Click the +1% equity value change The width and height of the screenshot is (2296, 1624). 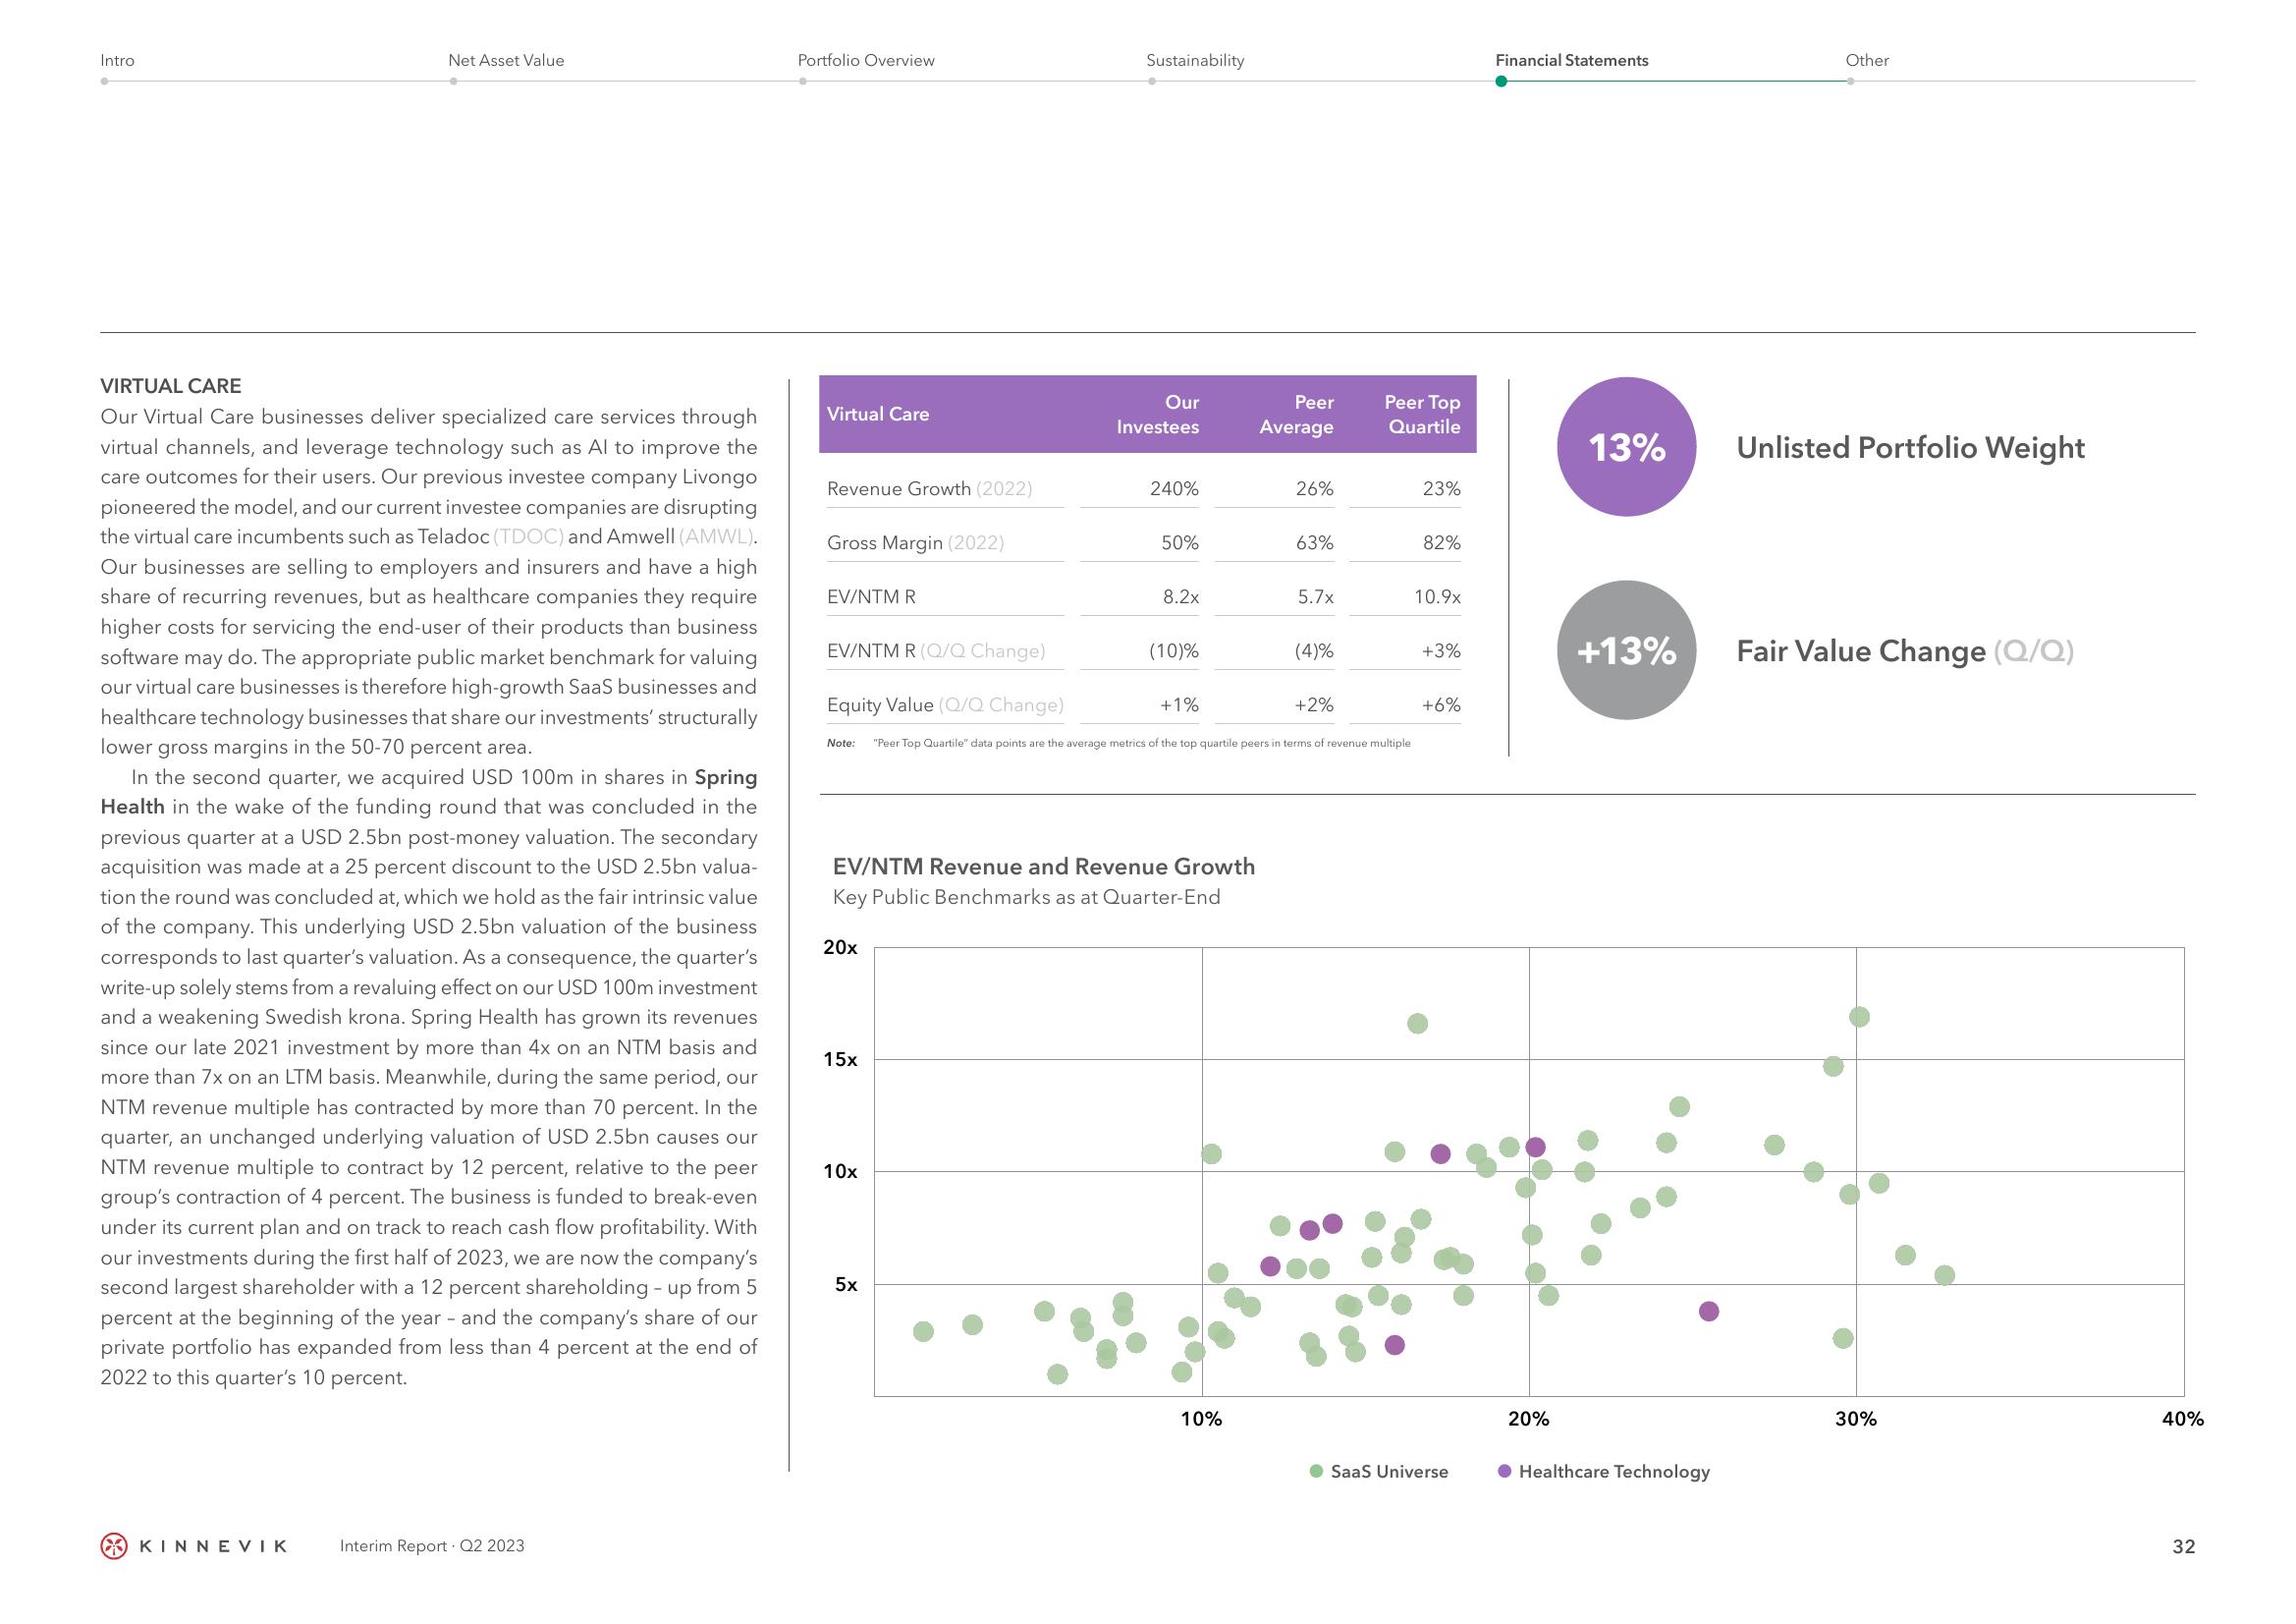point(1179,704)
